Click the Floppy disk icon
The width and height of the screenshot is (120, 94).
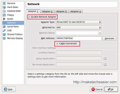[4, 15]
